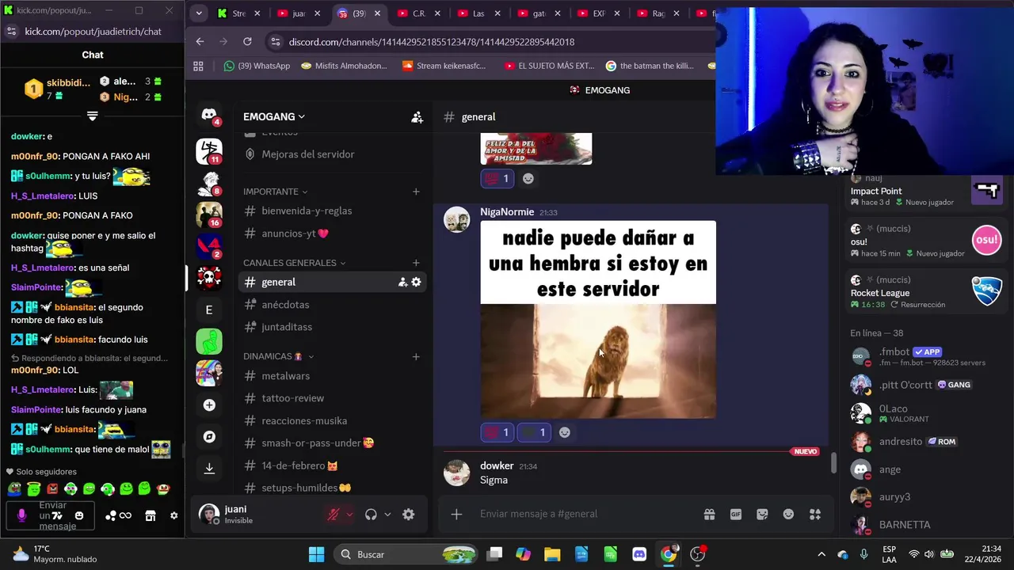This screenshot has height=570, width=1014.
Task: Click the Discord message input field
Action: coord(585,515)
